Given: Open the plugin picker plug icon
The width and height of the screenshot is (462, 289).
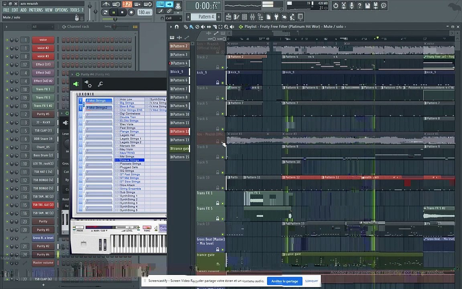Looking at the screenshot, I should [x=276, y=17].
